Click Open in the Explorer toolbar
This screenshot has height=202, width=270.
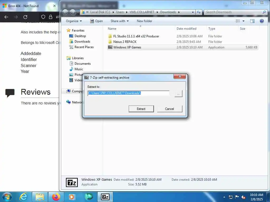97,21
